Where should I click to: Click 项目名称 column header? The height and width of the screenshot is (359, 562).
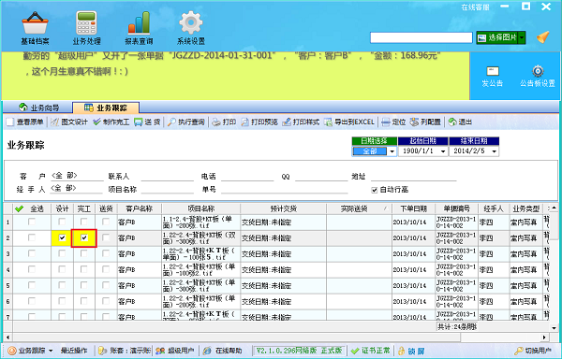coord(200,208)
